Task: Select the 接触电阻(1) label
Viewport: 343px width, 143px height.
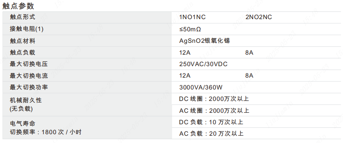Action: pyautogui.click(x=27, y=29)
